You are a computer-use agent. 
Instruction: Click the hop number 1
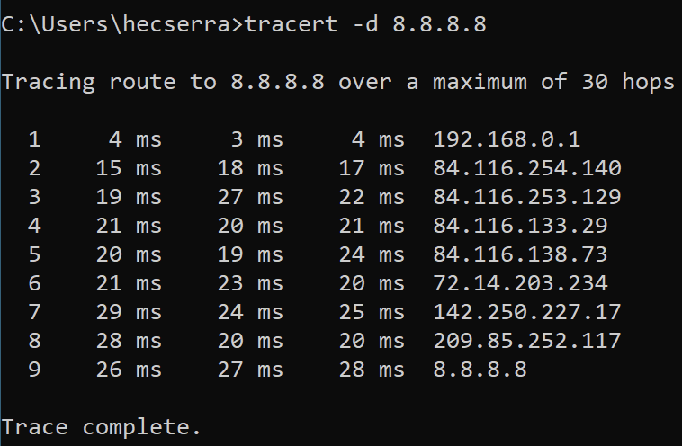tap(34, 139)
